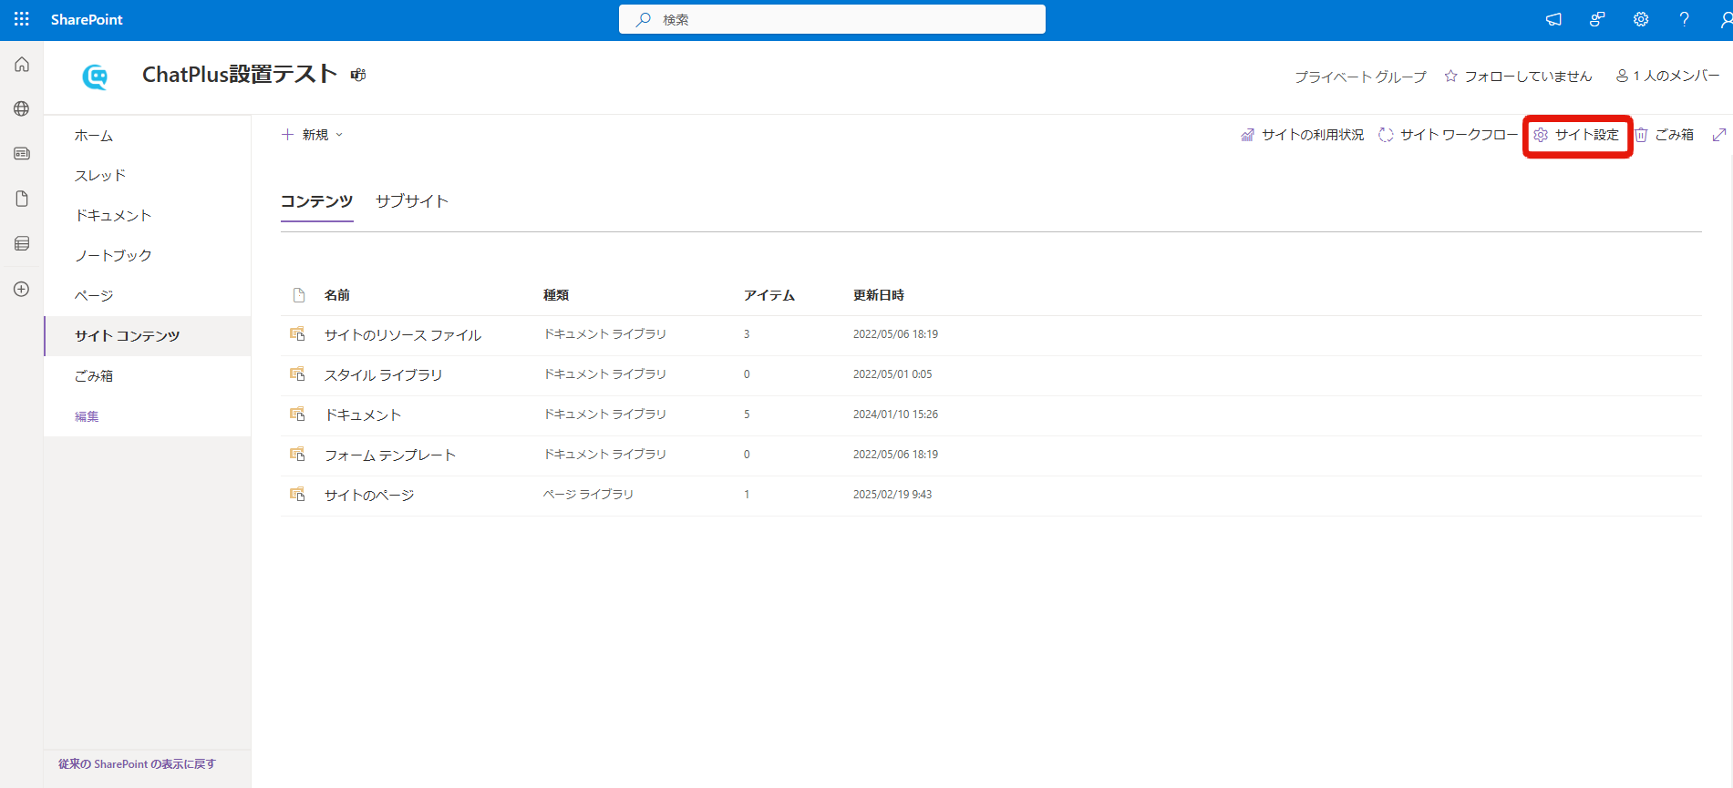1733x788 pixels.
Task: Click フォローしていません button
Action: tap(1518, 77)
